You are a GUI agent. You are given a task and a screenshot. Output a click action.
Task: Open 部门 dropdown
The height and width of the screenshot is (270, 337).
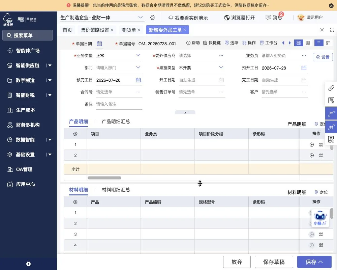tap(138, 67)
